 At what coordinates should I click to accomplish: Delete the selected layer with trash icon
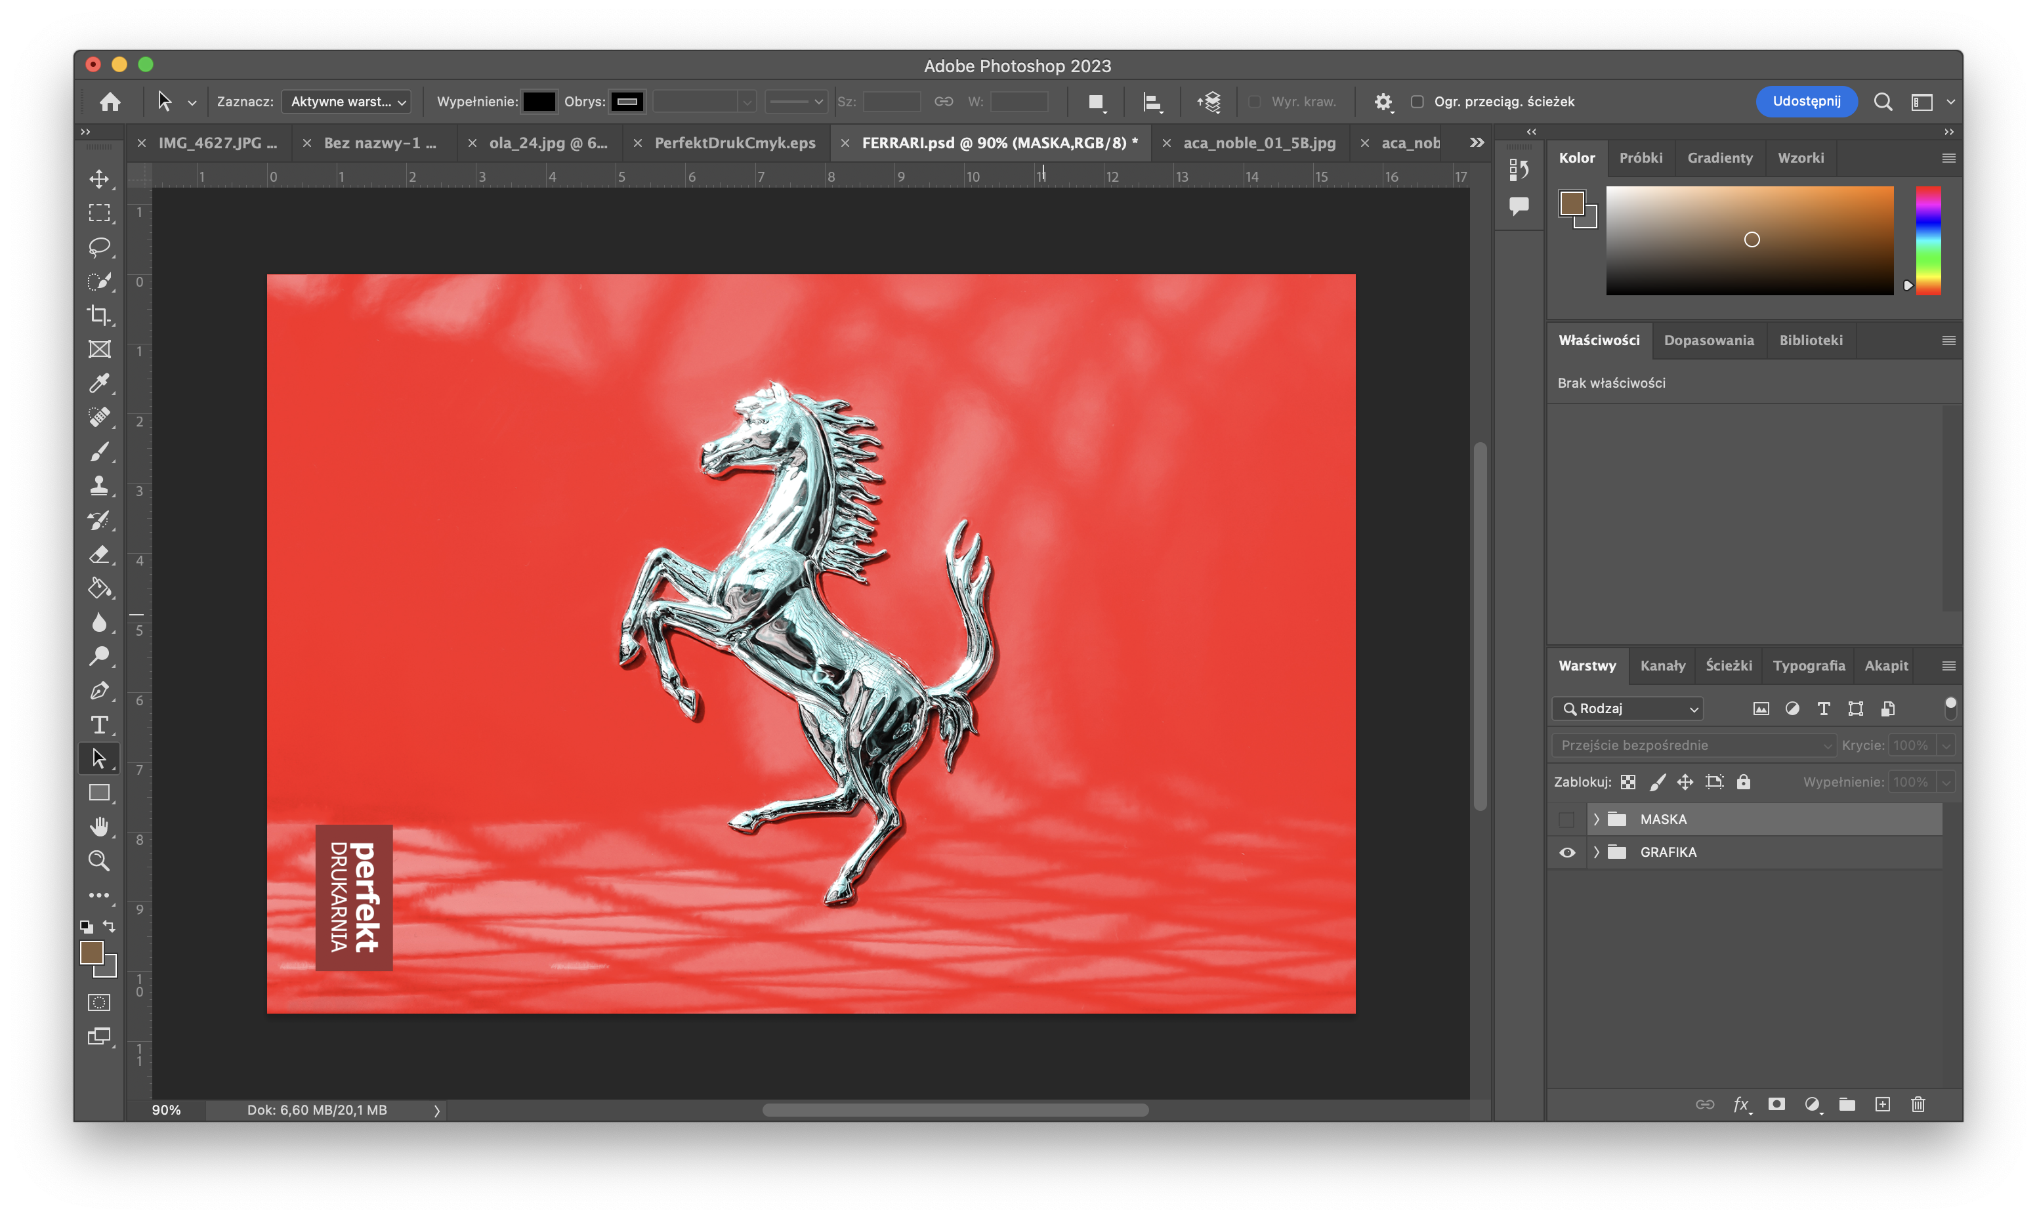coord(1918,1105)
